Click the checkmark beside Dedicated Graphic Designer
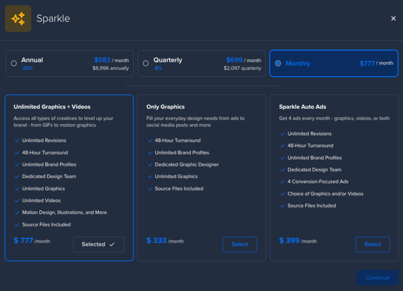This screenshot has height=291, width=403. click(150, 165)
